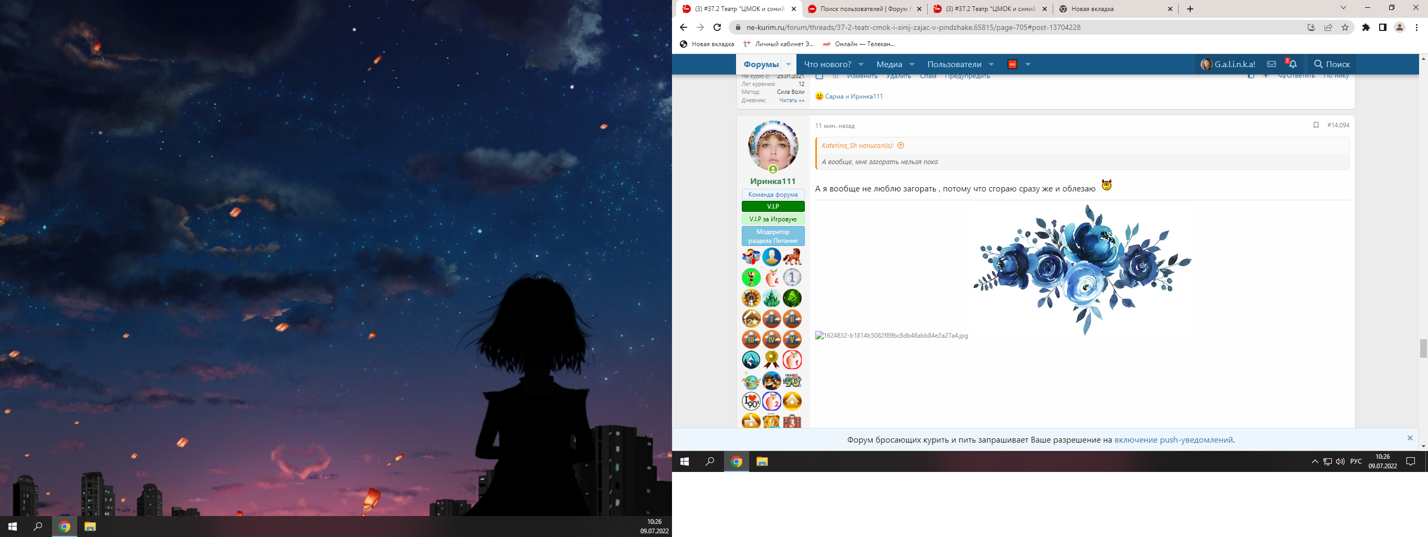Viewport: 1428px width, 537px height.
Task: Expand the Медиа dropdown arrow
Action: tap(912, 64)
